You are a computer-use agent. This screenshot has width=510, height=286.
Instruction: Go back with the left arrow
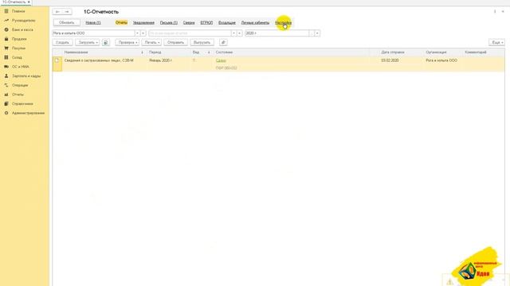click(x=57, y=12)
